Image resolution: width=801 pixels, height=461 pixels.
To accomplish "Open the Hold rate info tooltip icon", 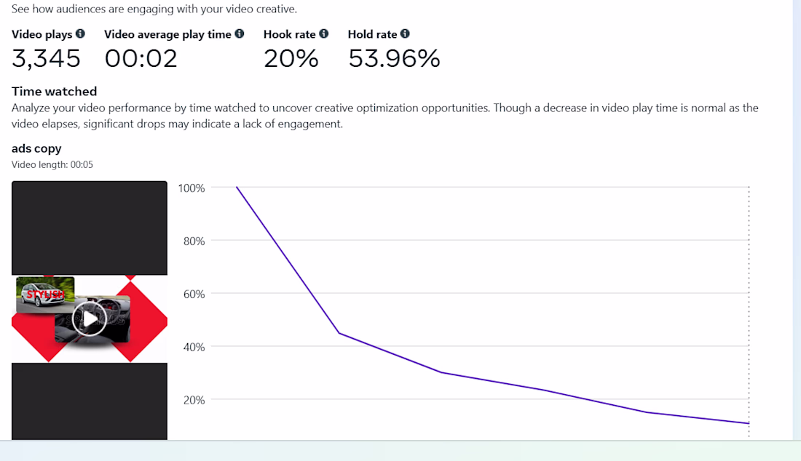I will point(405,33).
